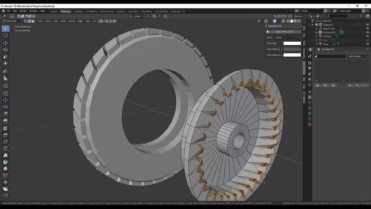Toggle X-Ray in viewport header
Screen dimensions: 371x209
coord(283,21)
